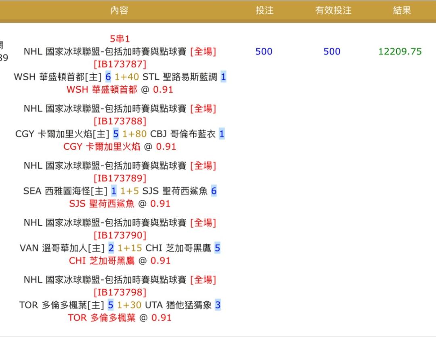Click UTA 猶他猛獁象 team name
This screenshot has height=337, width=436.
tap(178, 305)
